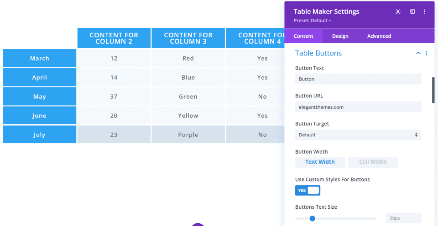This screenshot has width=438, height=226.
Task: Click the Button Text input field
Action: pyautogui.click(x=358, y=79)
